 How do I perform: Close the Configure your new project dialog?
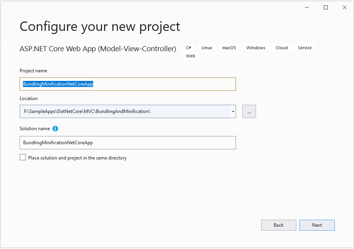pyautogui.click(x=345, y=7)
